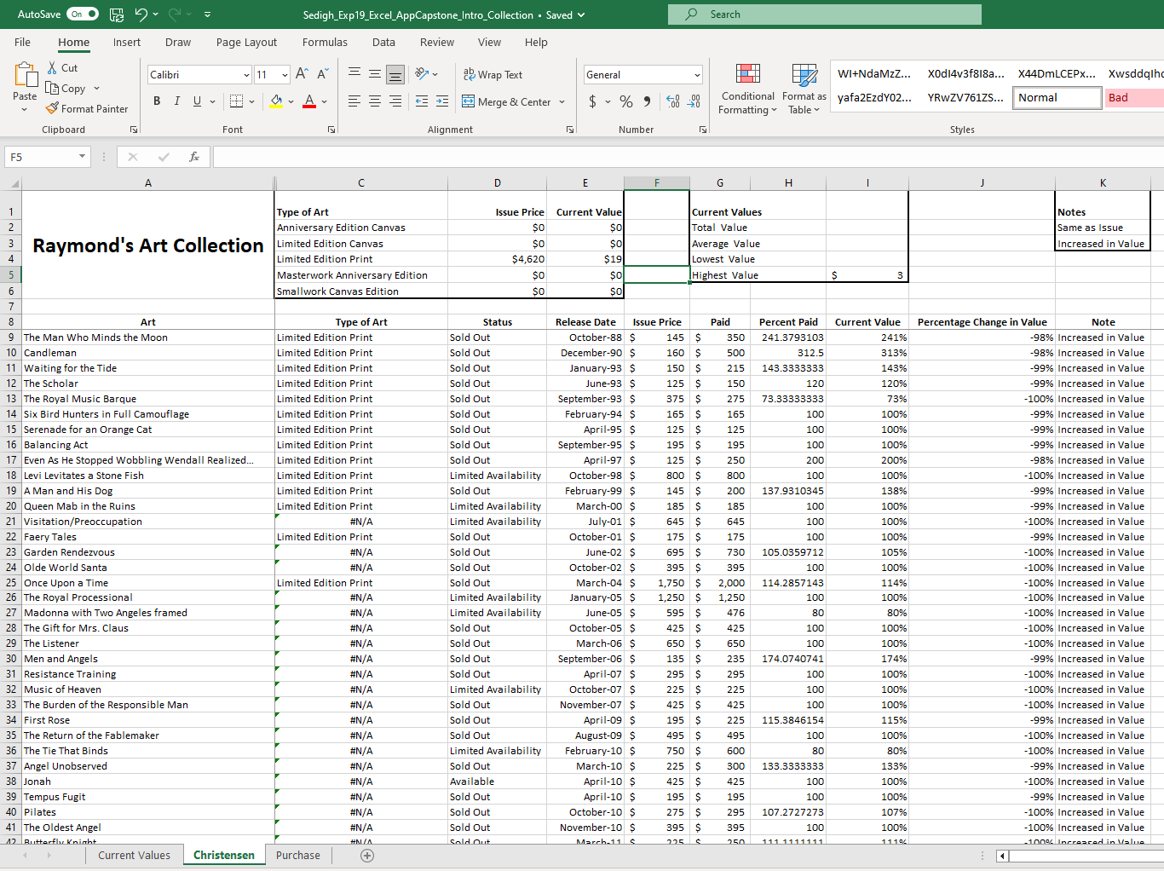Screen dimensions: 1164x871
Task: Click the Increase Decimal icon
Action: point(673,101)
